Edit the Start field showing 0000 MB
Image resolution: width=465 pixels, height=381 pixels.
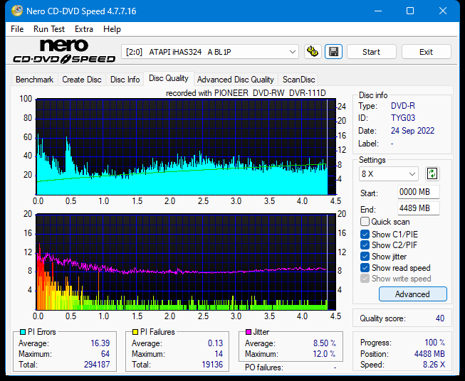point(418,192)
